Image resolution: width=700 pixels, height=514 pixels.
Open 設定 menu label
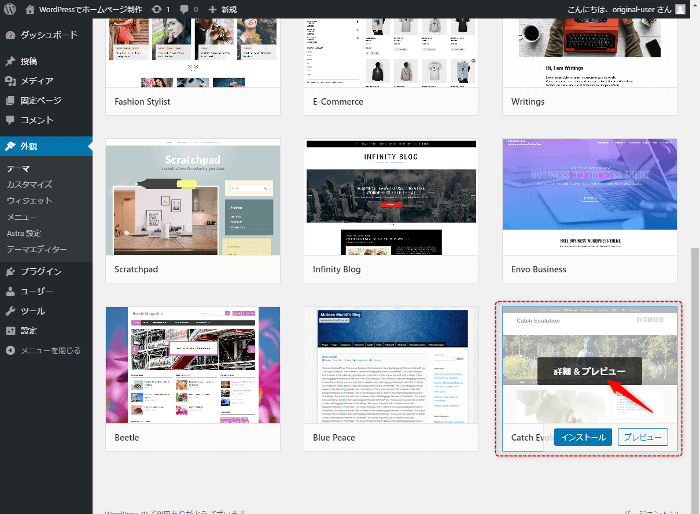point(29,331)
